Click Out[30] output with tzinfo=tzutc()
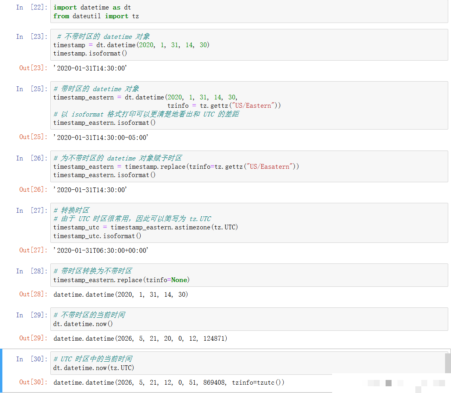The width and height of the screenshot is (451, 393). coord(169,383)
